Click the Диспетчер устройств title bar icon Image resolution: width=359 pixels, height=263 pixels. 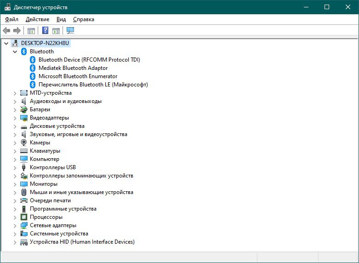click(7, 7)
